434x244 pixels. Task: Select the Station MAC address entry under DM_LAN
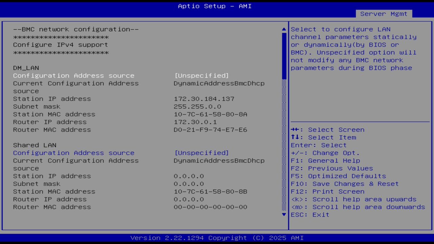click(x=210, y=114)
